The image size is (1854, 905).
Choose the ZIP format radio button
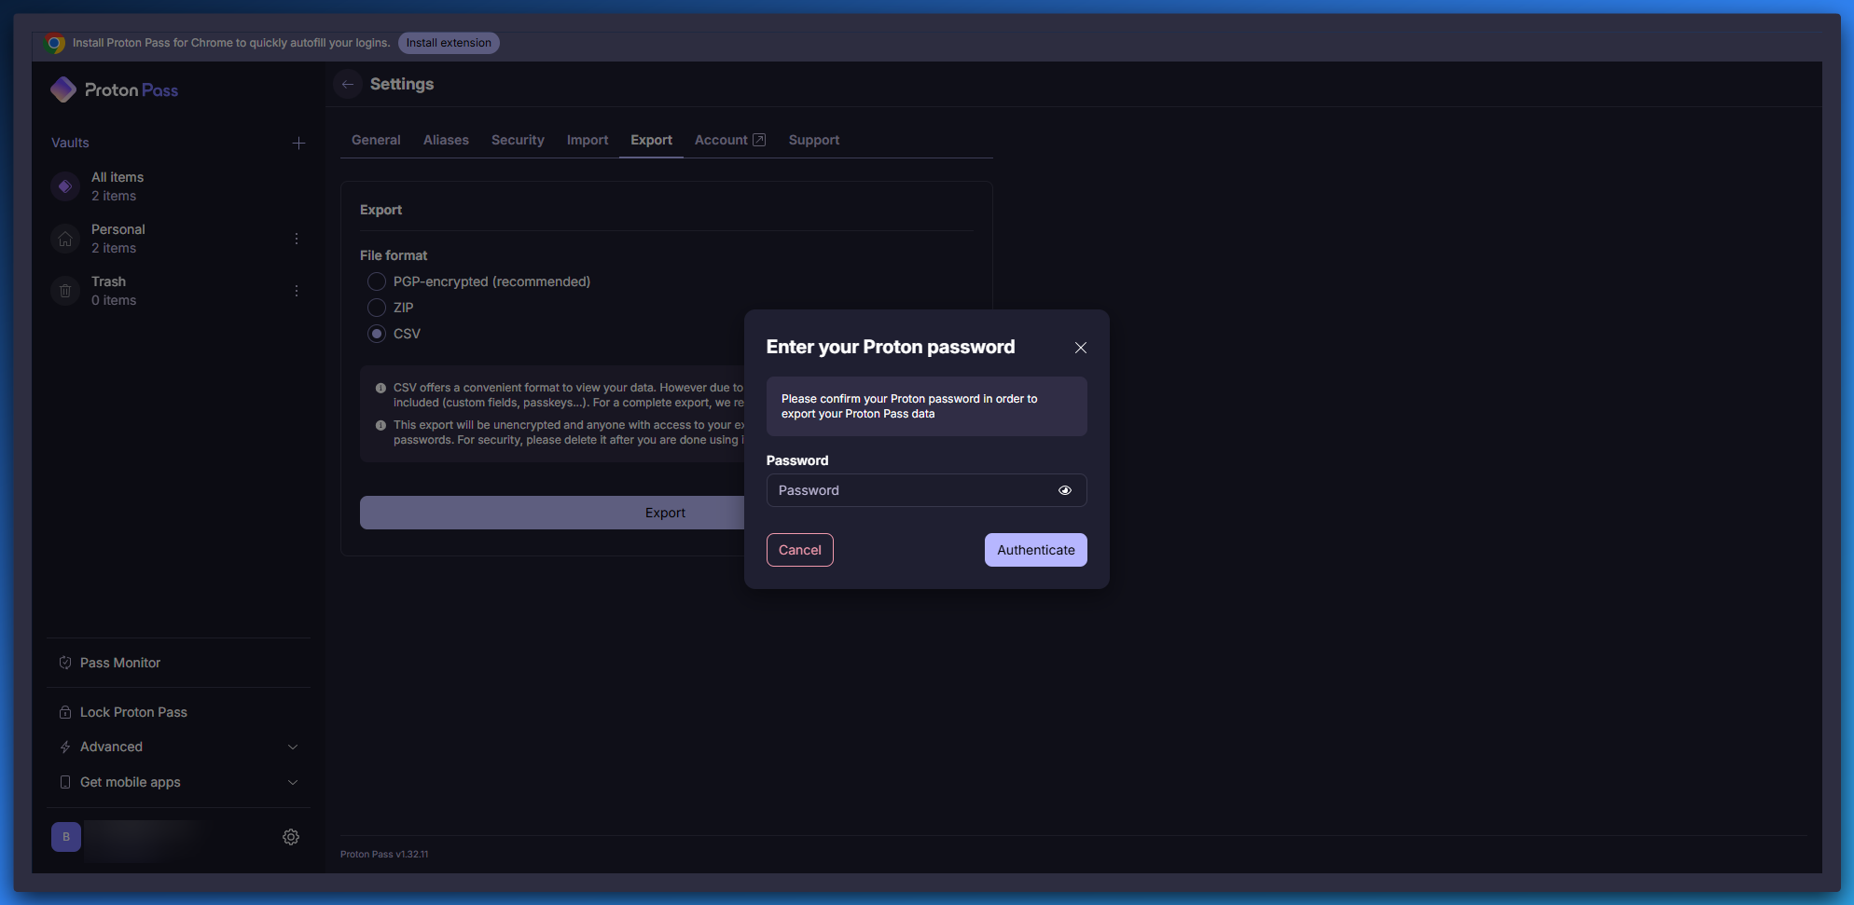coord(377,308)
